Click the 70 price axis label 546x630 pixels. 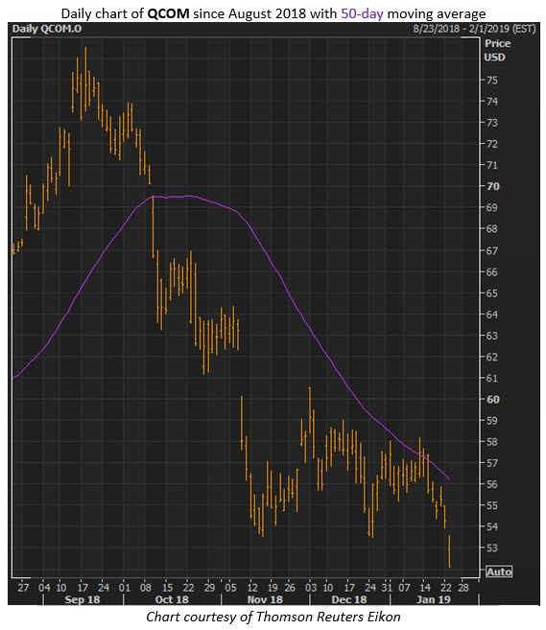492,186
